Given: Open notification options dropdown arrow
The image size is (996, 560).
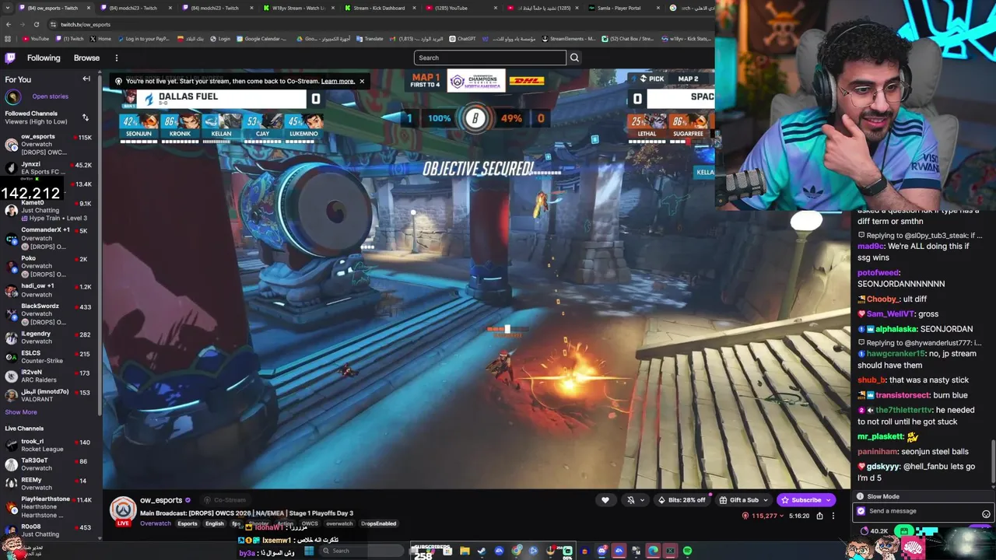Looking at the screenshot, I should click(642, 500).
